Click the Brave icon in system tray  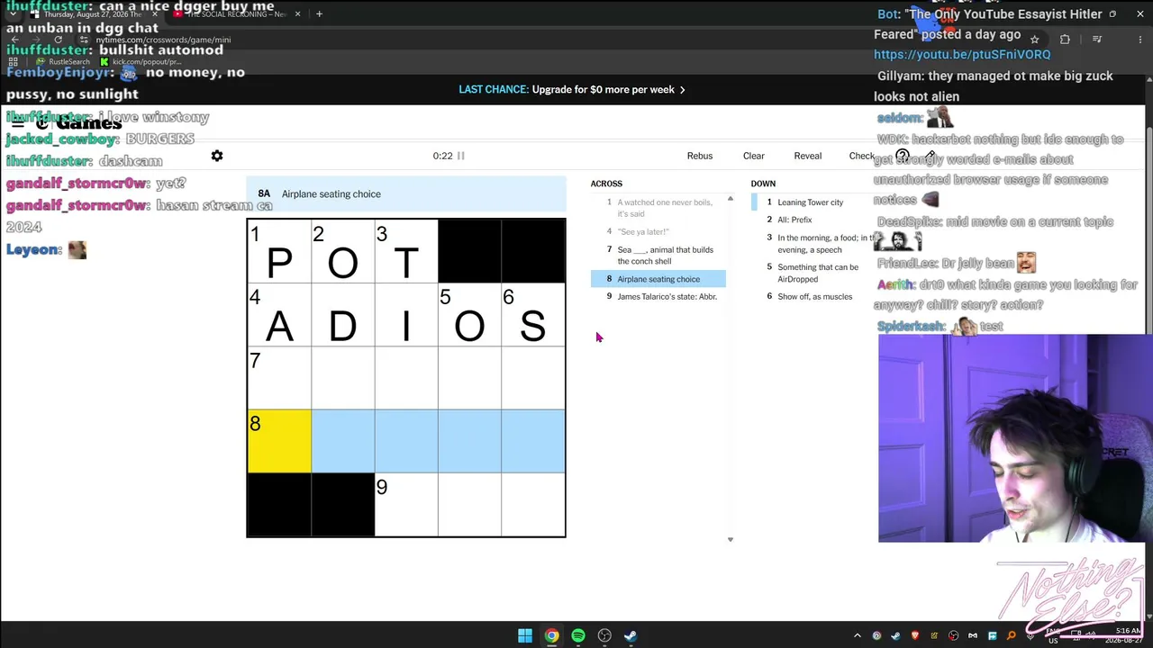(915, 636)
